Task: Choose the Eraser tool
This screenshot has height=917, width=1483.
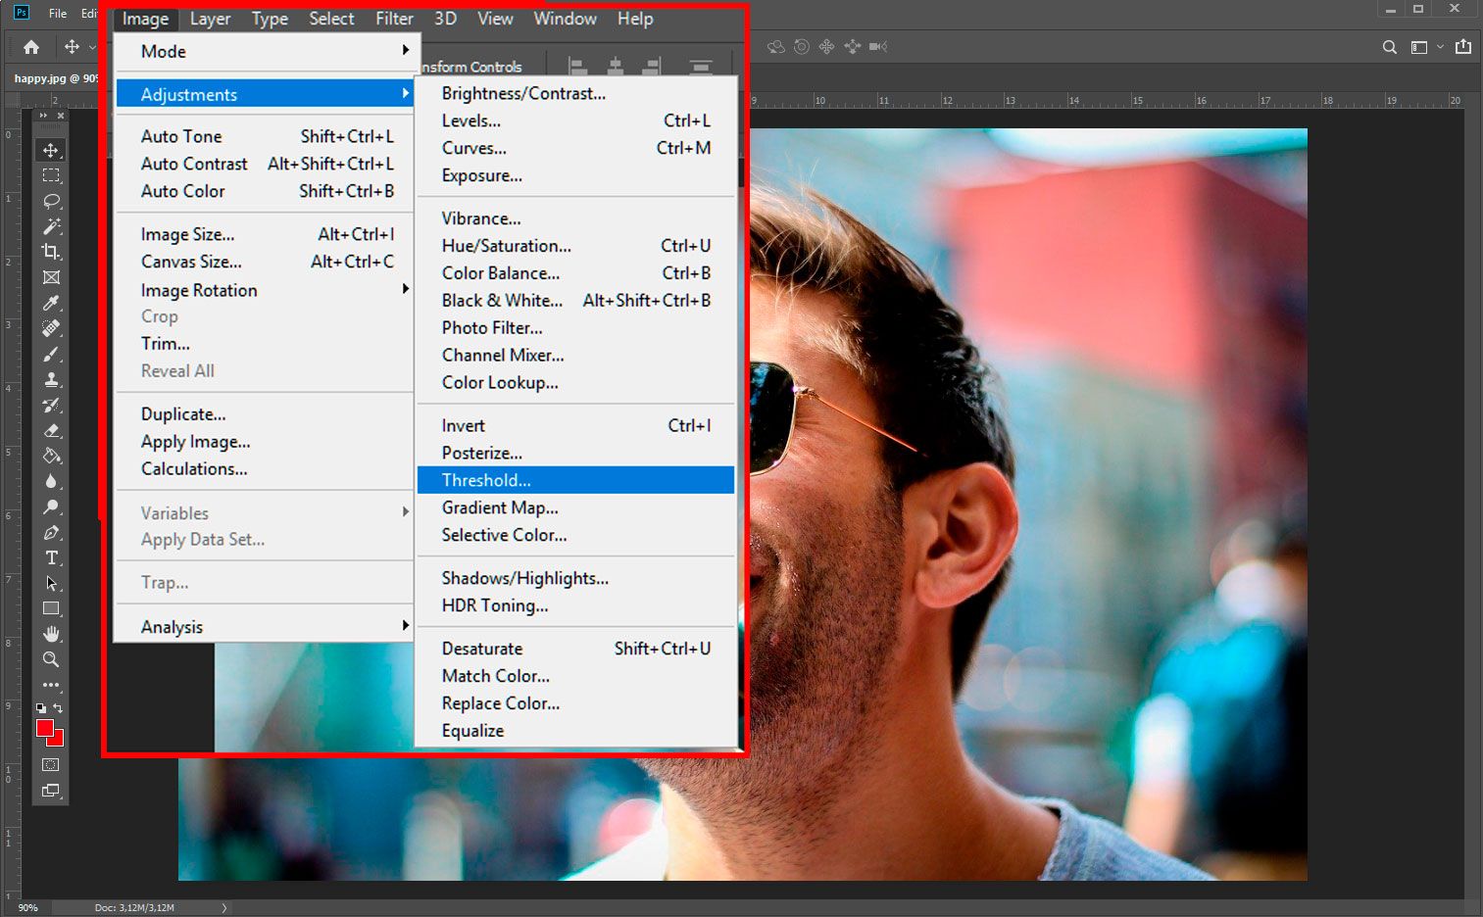Action: [51, 430]
